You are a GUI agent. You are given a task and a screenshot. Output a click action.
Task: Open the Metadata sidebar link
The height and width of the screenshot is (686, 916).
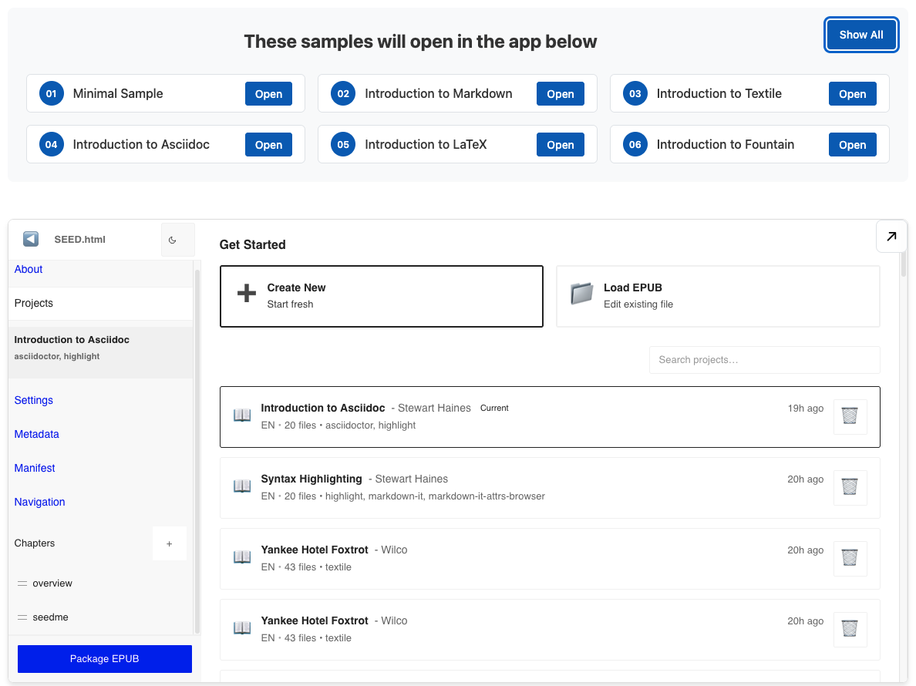point(36,434)
